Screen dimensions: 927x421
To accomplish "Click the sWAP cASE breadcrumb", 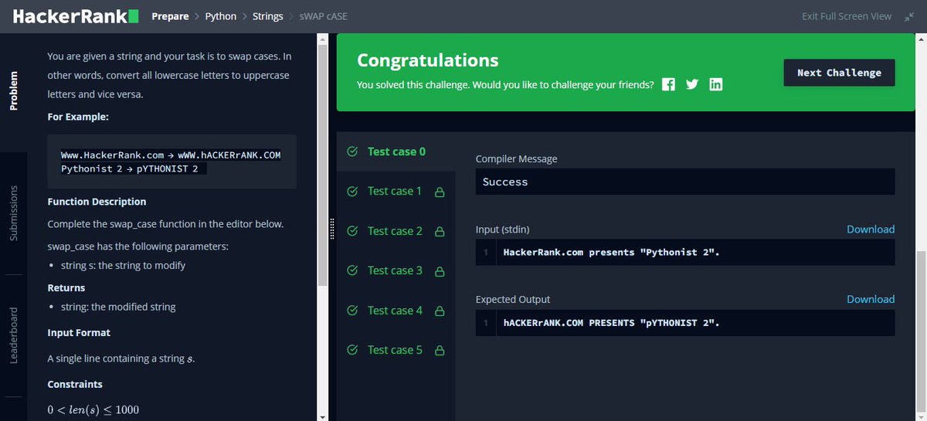I will click(x=324, y=16).
